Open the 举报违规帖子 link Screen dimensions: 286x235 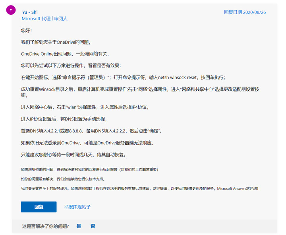coord(77,207)
